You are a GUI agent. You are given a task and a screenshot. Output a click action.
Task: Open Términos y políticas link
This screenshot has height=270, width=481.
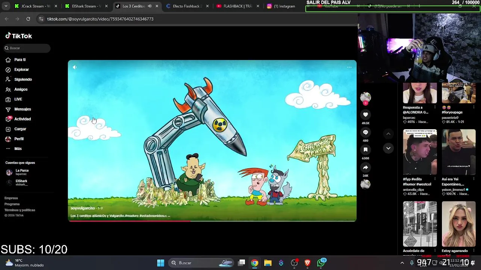coord(20,210)
